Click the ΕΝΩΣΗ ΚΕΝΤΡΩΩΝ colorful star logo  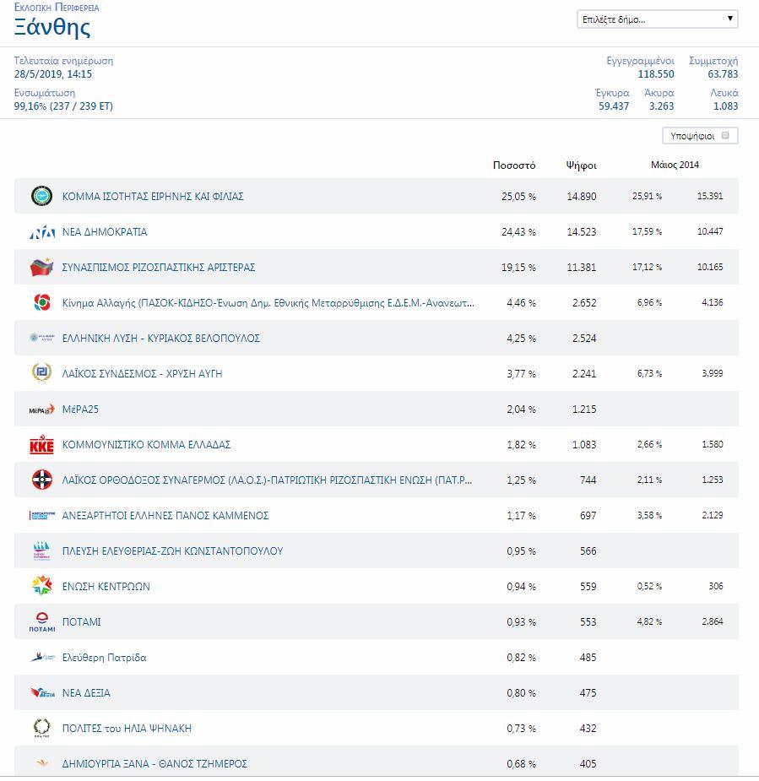click(x=41, y=587)
